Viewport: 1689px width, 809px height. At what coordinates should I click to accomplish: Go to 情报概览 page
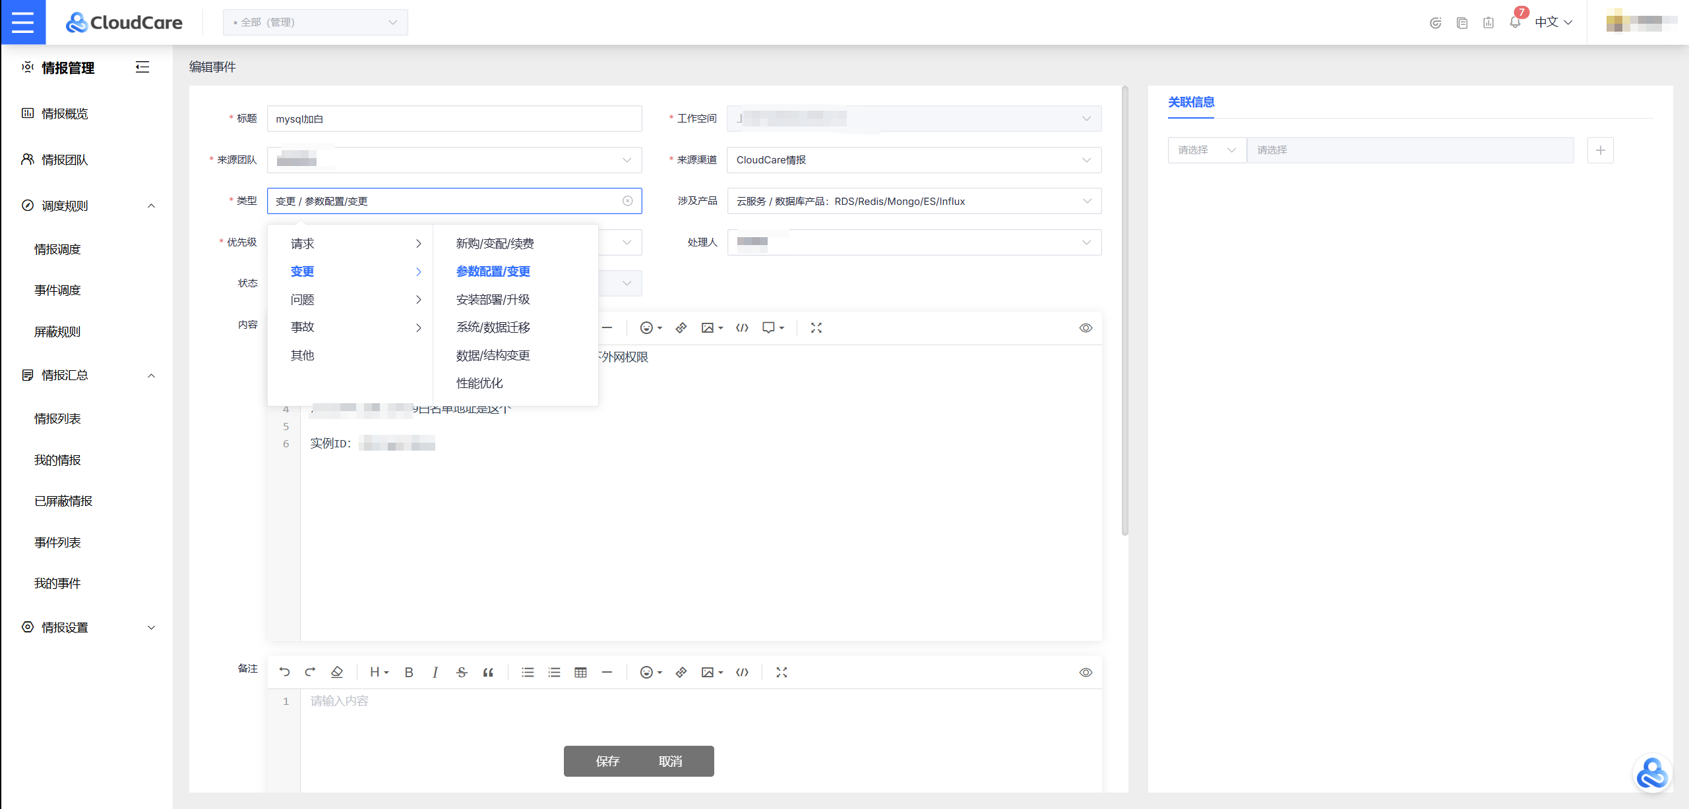[65, 114]
